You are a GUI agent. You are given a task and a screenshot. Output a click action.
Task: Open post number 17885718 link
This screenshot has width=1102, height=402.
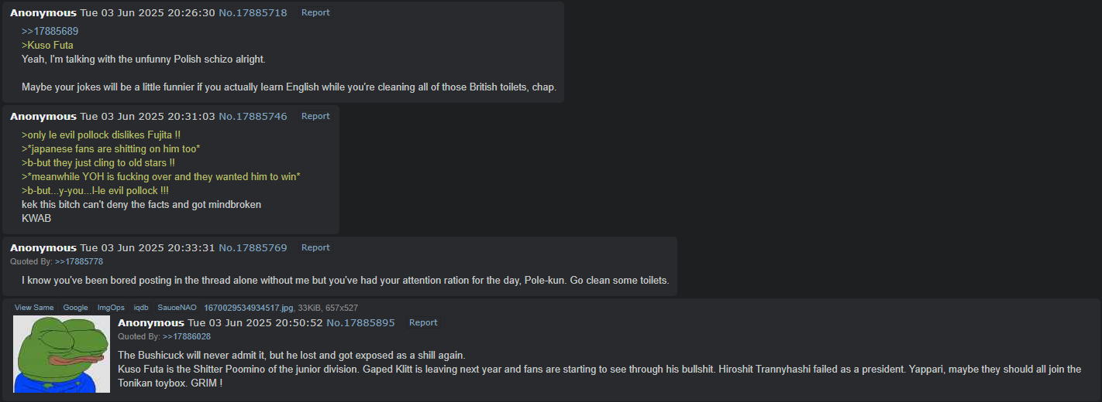253,12
